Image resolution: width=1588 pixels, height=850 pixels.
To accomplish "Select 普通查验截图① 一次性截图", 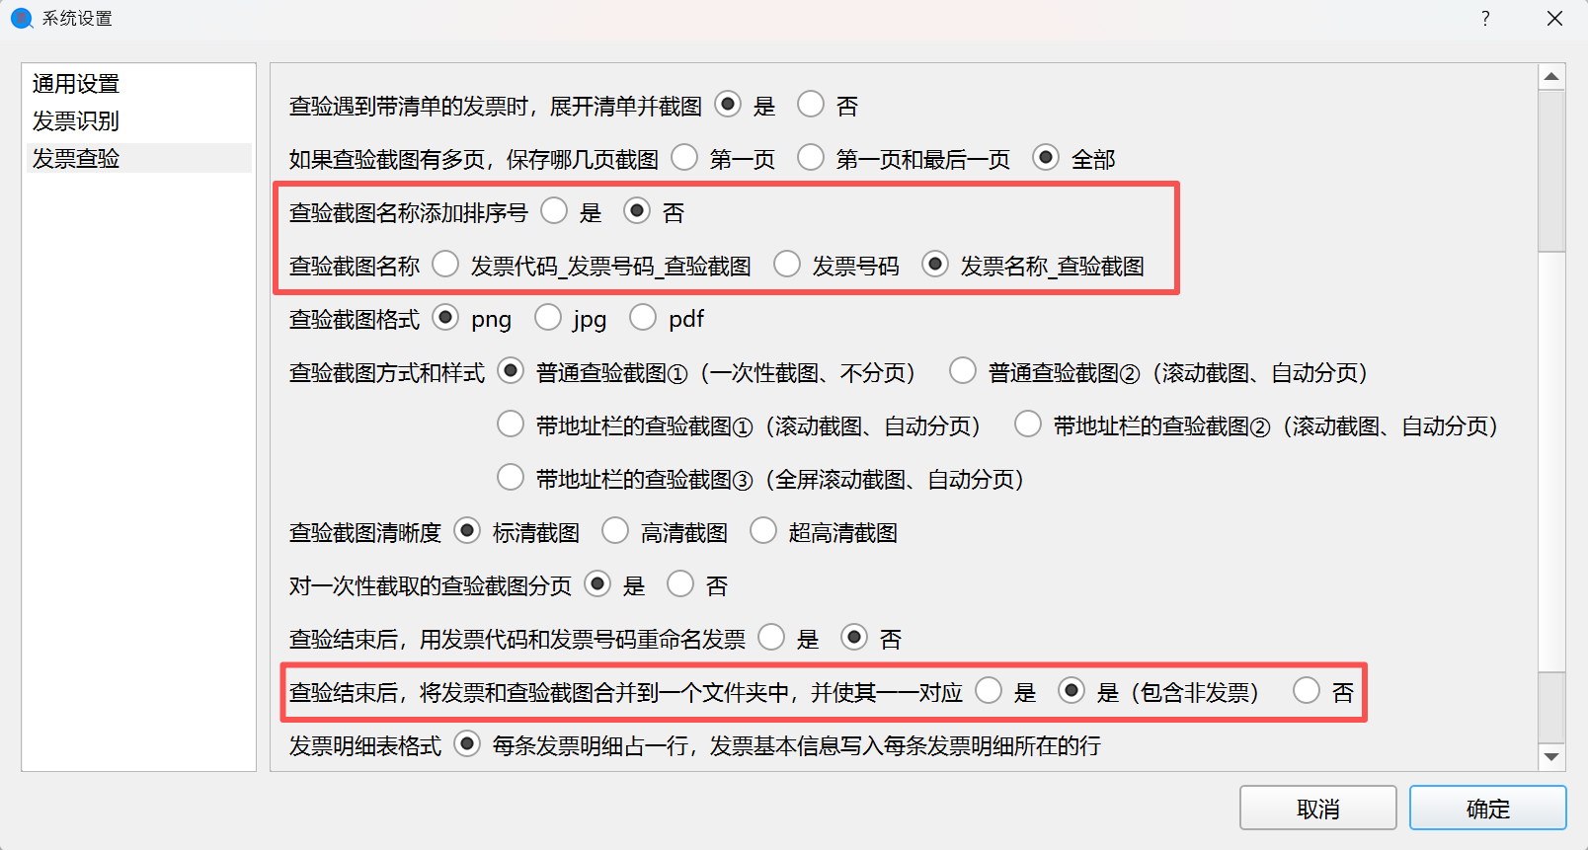I will 511,371.
